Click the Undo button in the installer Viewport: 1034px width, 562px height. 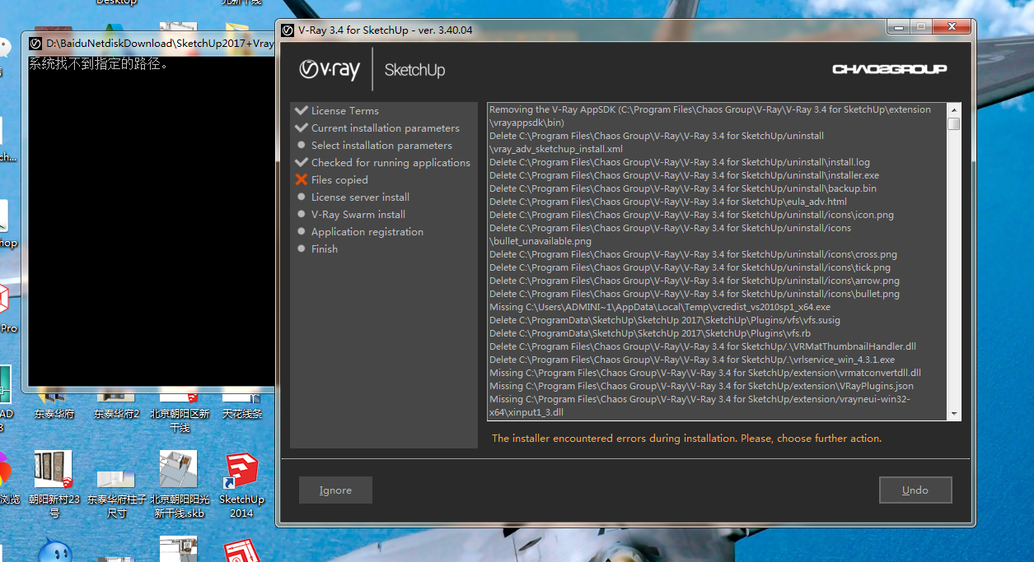pyautogui.click(x=915, y=490)
